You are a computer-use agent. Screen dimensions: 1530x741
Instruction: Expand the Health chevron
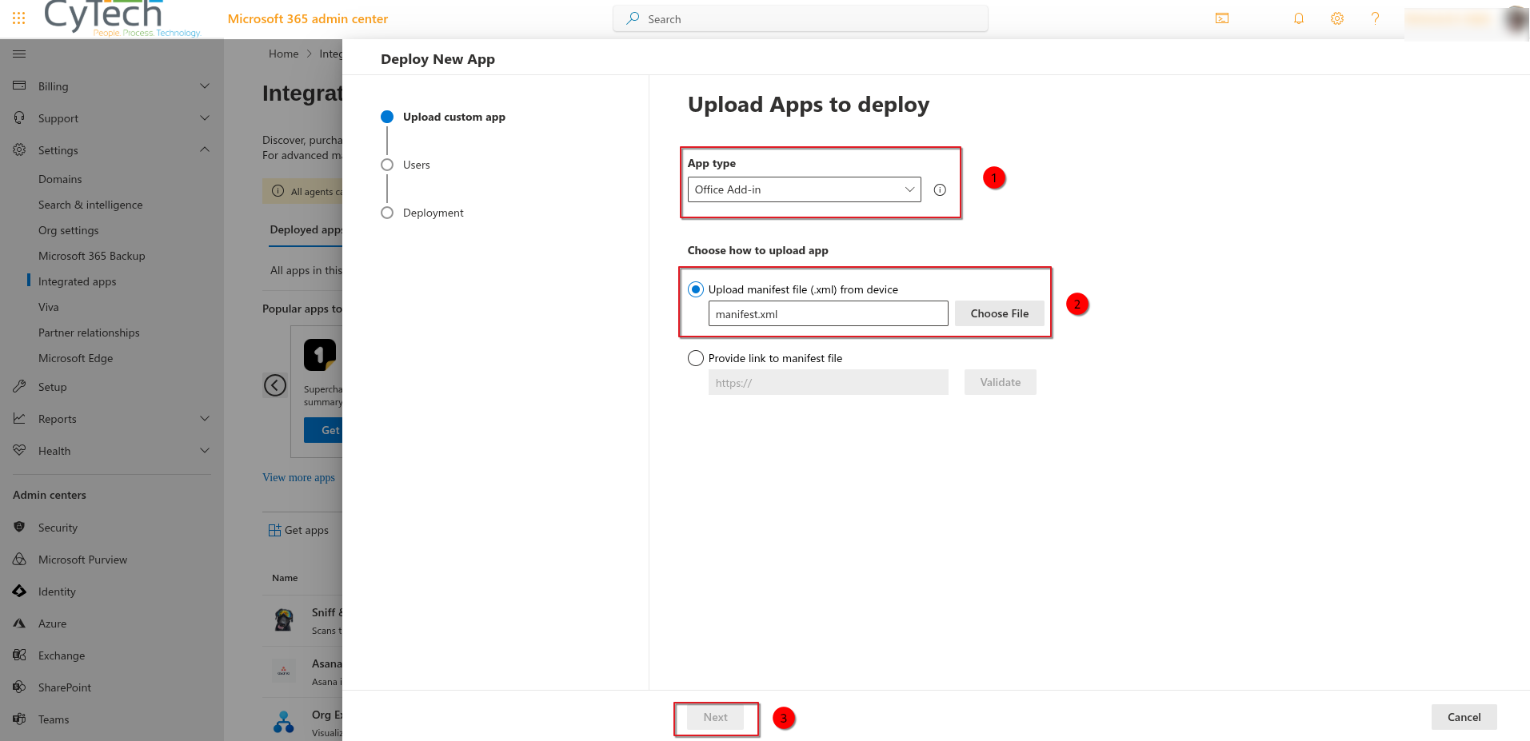point(205,450)
